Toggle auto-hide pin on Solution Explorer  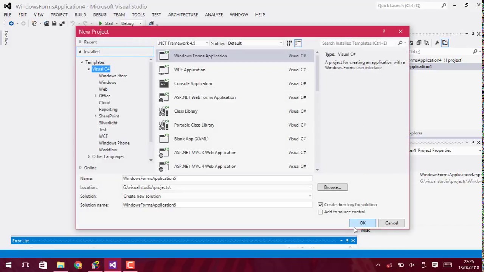tap(473, 34)
